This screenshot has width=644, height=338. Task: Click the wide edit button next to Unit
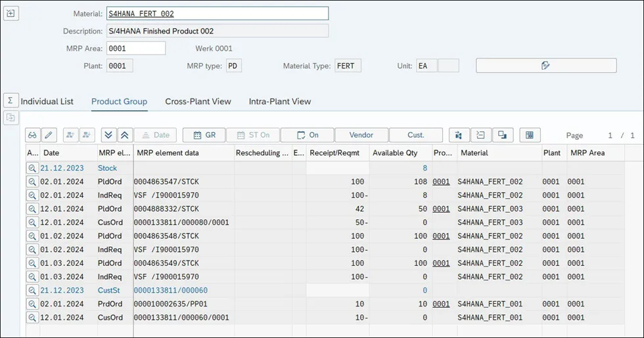pos(546,66)
